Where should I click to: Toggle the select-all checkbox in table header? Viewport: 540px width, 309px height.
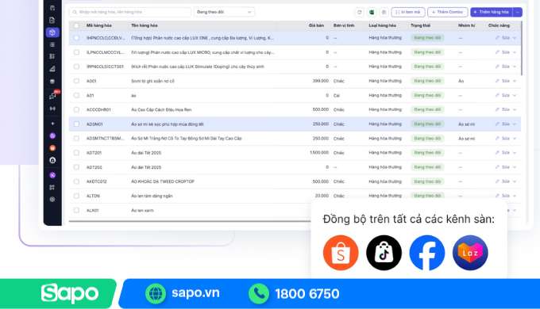click(76, 25)
